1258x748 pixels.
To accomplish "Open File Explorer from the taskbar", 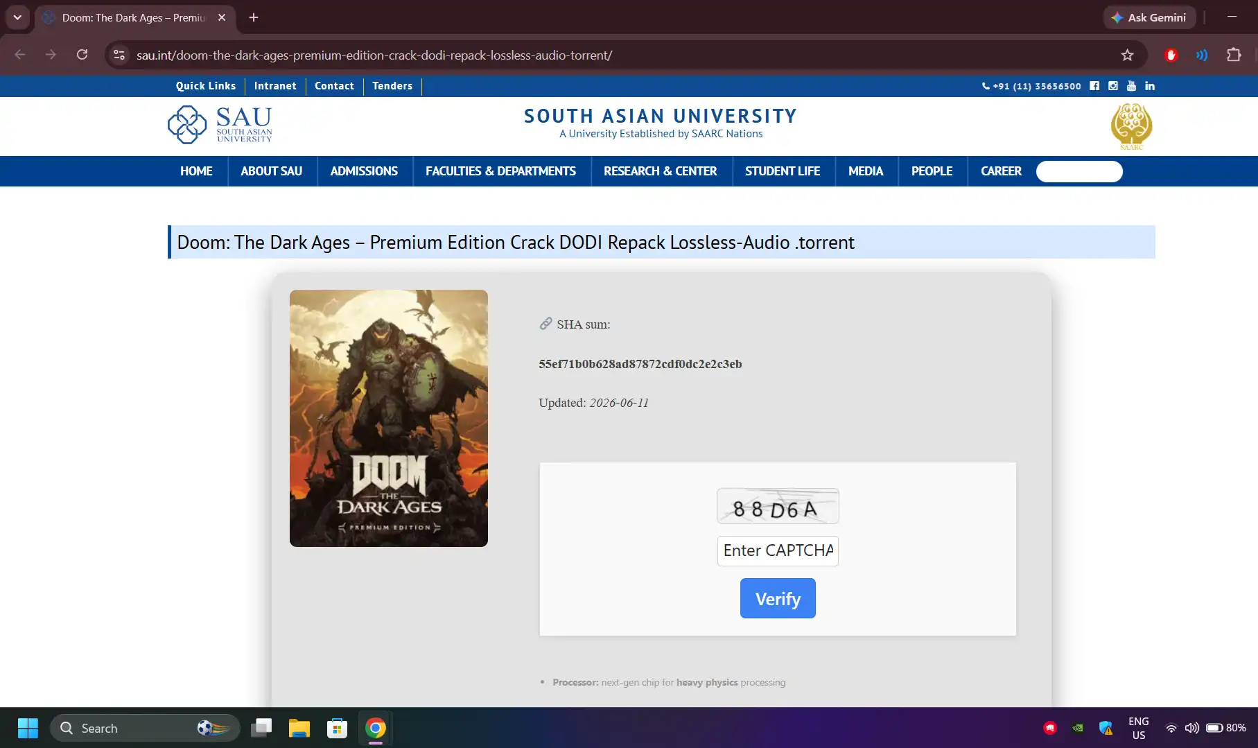I will click(299, 728).
